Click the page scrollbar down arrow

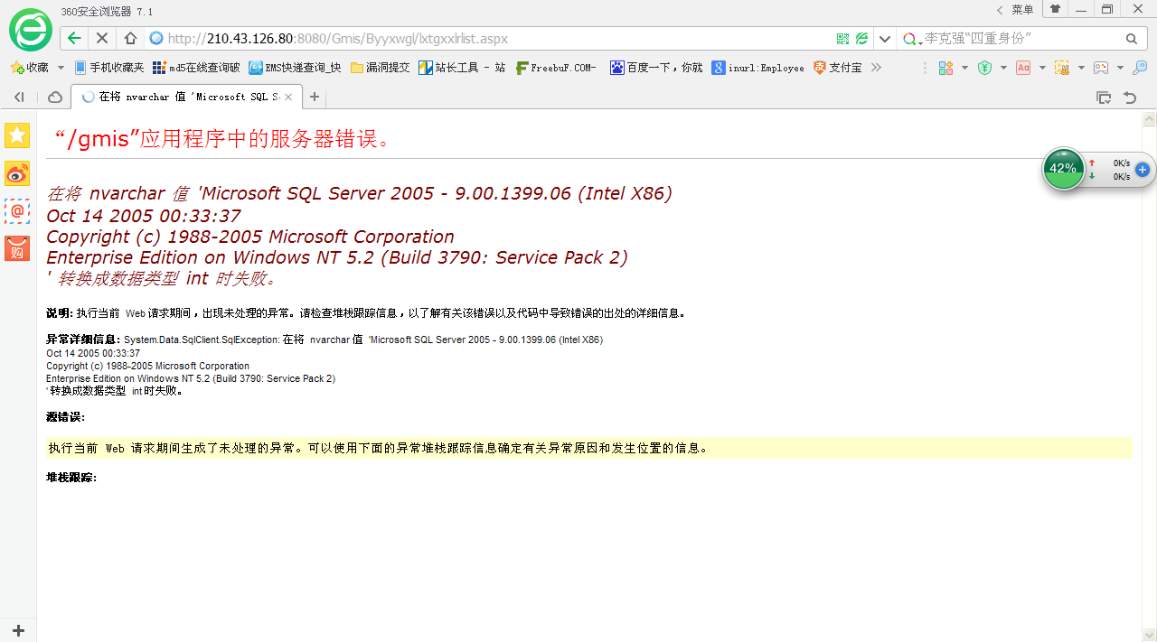[1149, 634]
